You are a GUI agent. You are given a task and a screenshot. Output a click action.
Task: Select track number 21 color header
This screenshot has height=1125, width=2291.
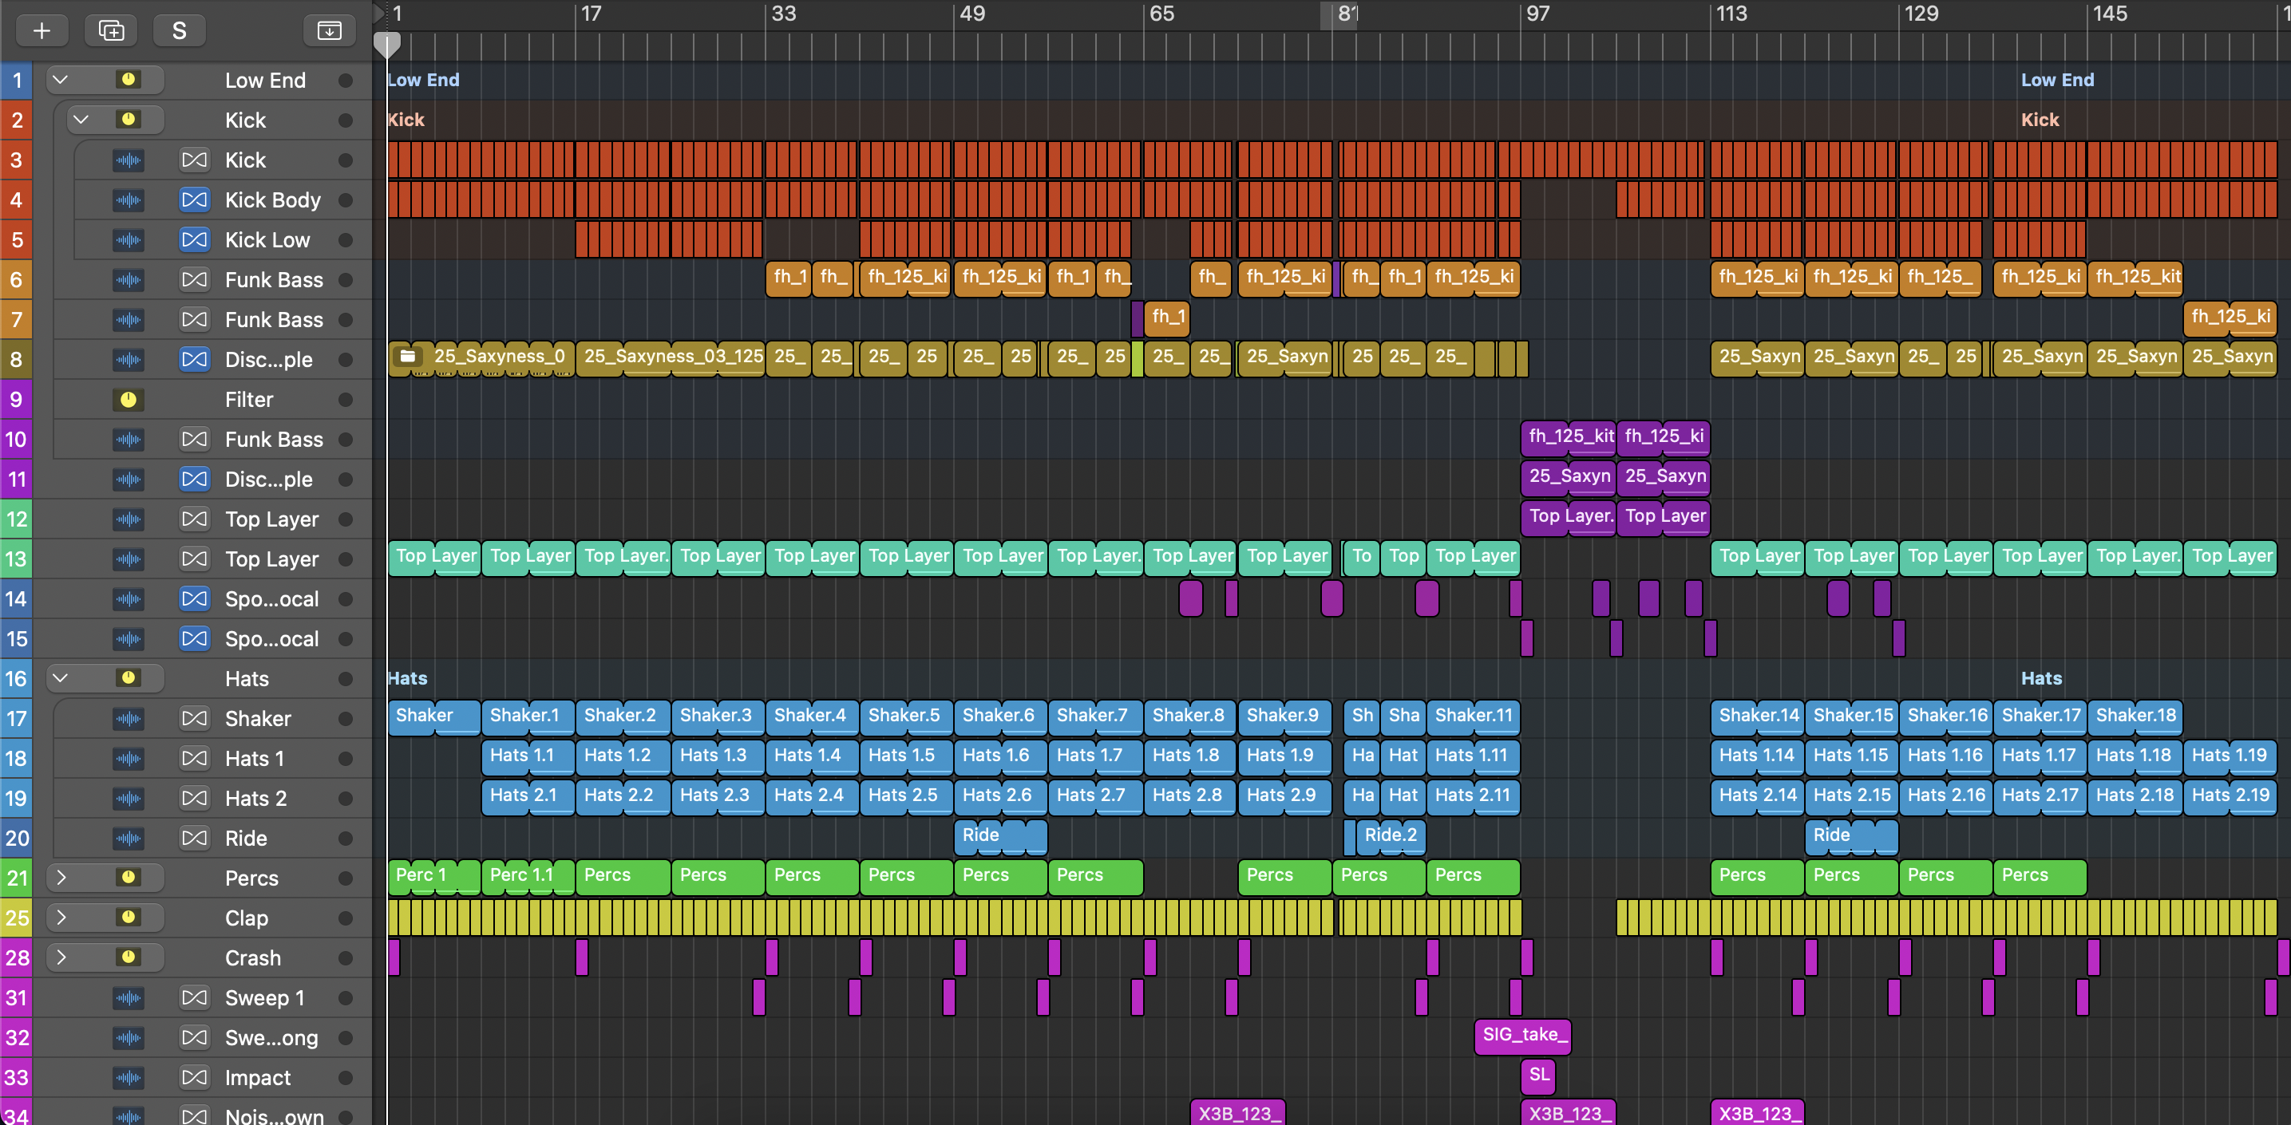pos(16,878)
